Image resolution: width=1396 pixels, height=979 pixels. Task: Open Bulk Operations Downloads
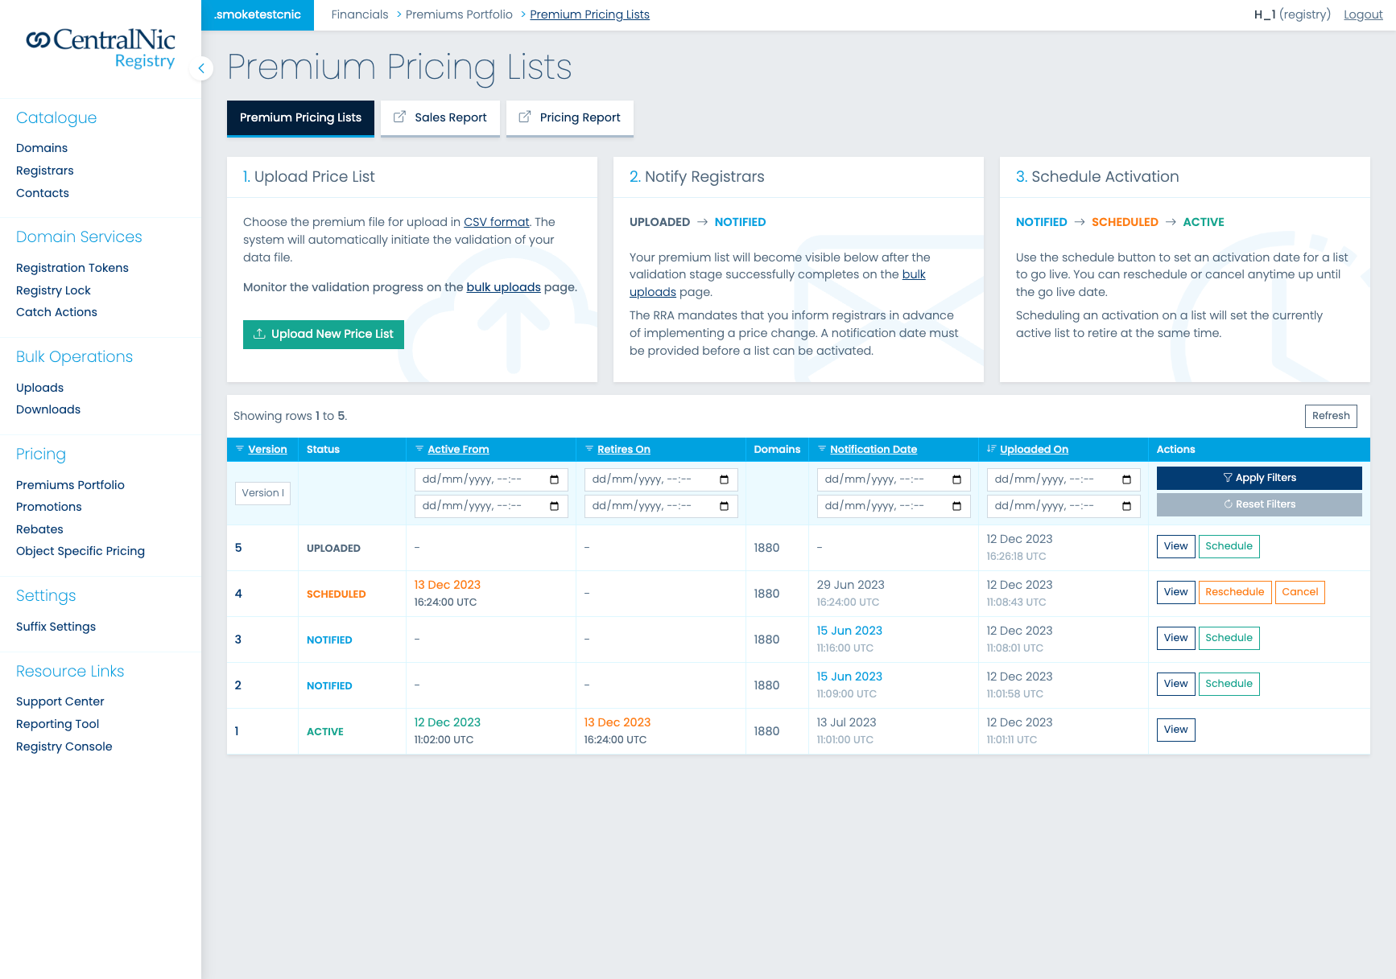coord(48,409)
